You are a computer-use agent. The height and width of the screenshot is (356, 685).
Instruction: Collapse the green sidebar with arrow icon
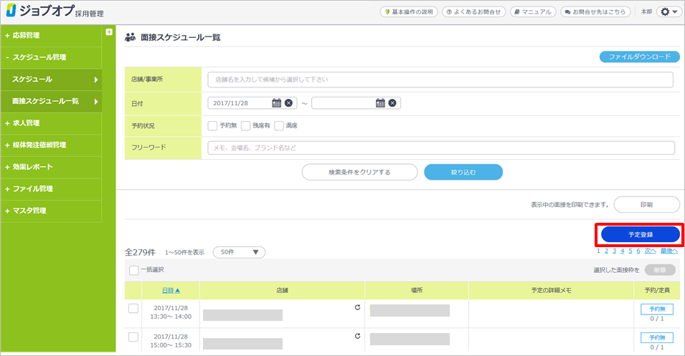[x=109, y=32]
